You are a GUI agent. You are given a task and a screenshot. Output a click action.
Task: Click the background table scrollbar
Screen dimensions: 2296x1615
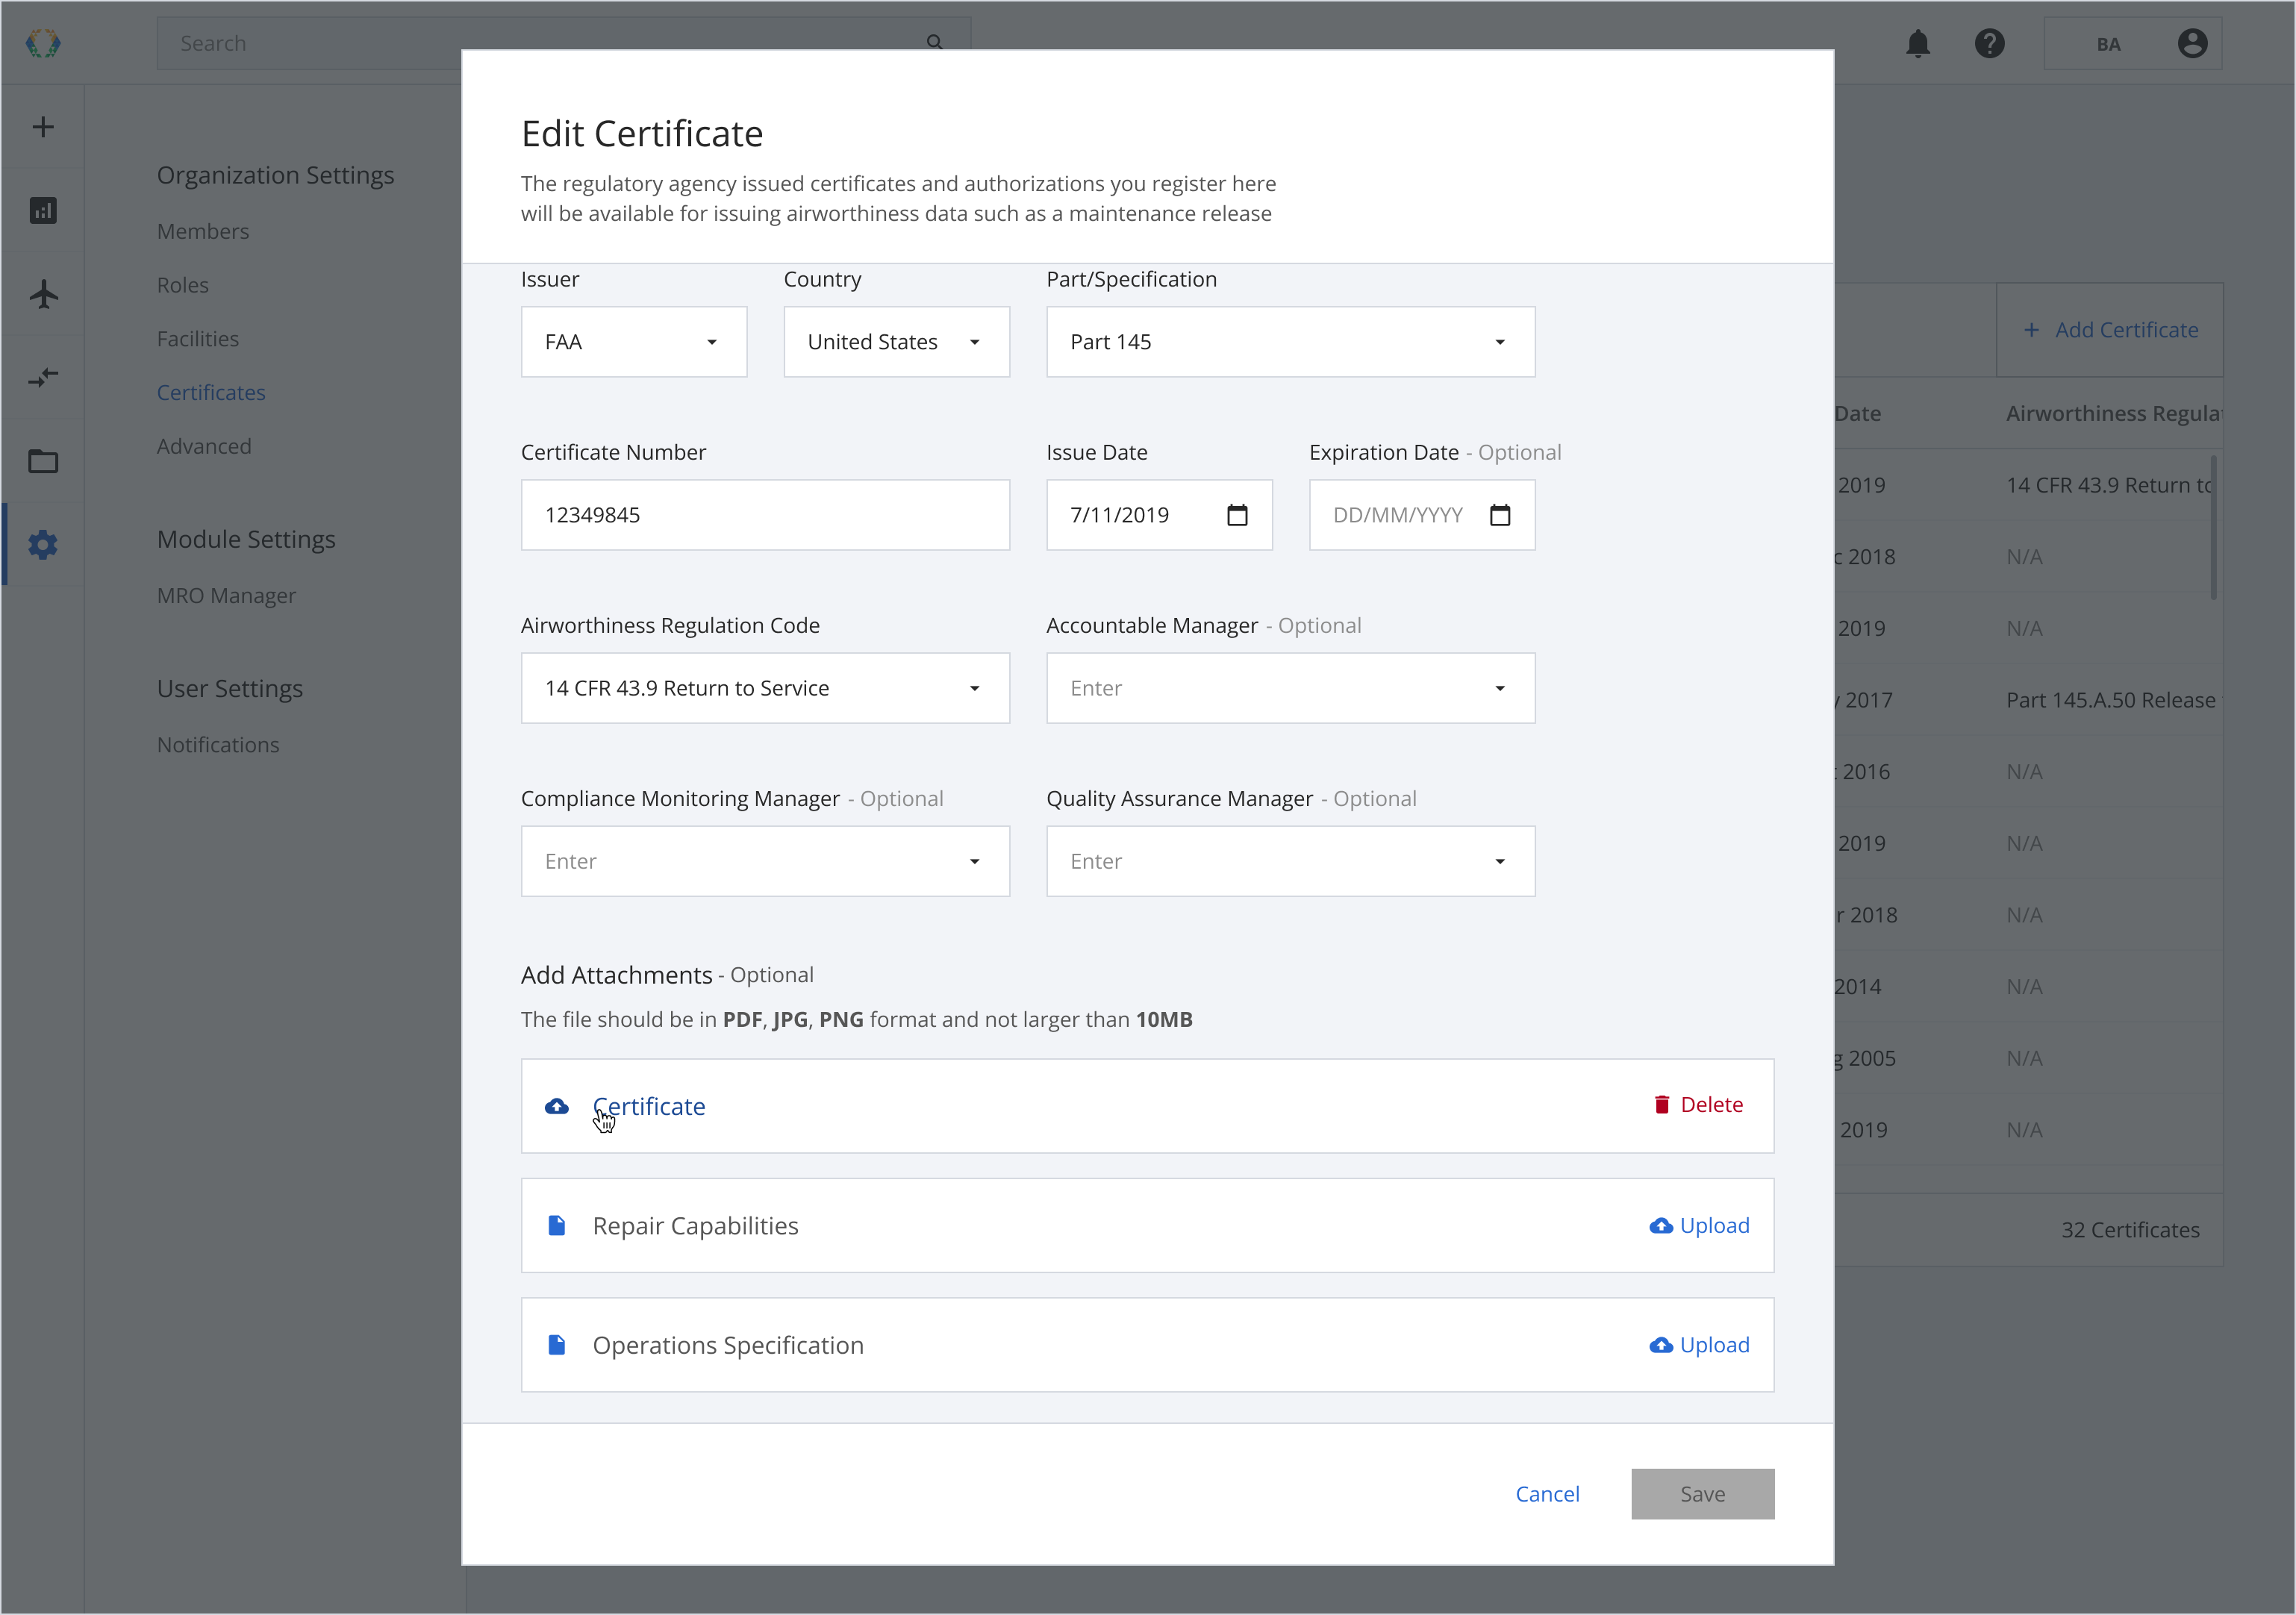tap(2214, 527)
